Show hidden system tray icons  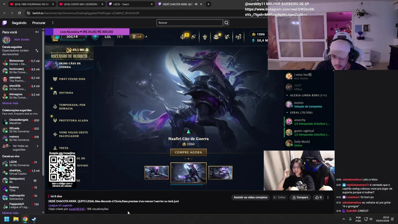coord(344,219)
